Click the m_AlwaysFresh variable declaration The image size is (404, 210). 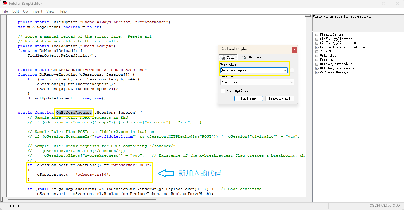60,27
